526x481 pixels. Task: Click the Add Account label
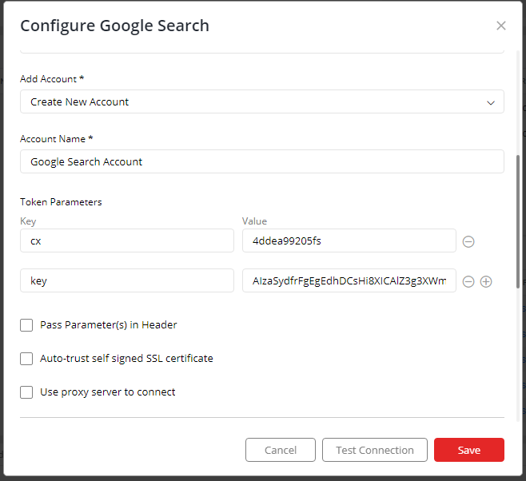(x=52, y=79)
